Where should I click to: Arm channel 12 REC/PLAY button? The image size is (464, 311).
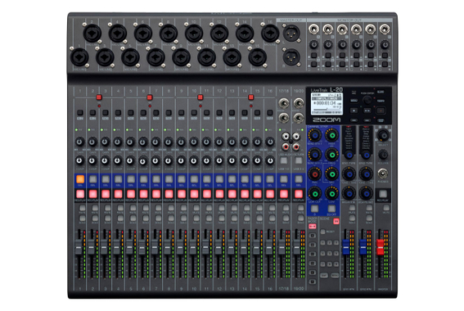[219, 194]
